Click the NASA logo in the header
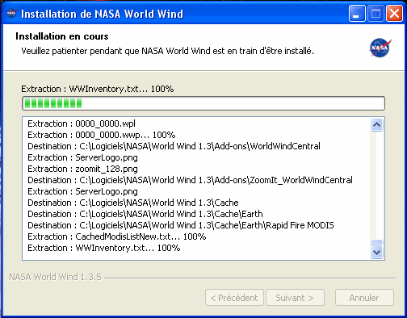The image size is (407, 318). pyautogui.click(x=380, y=48)
